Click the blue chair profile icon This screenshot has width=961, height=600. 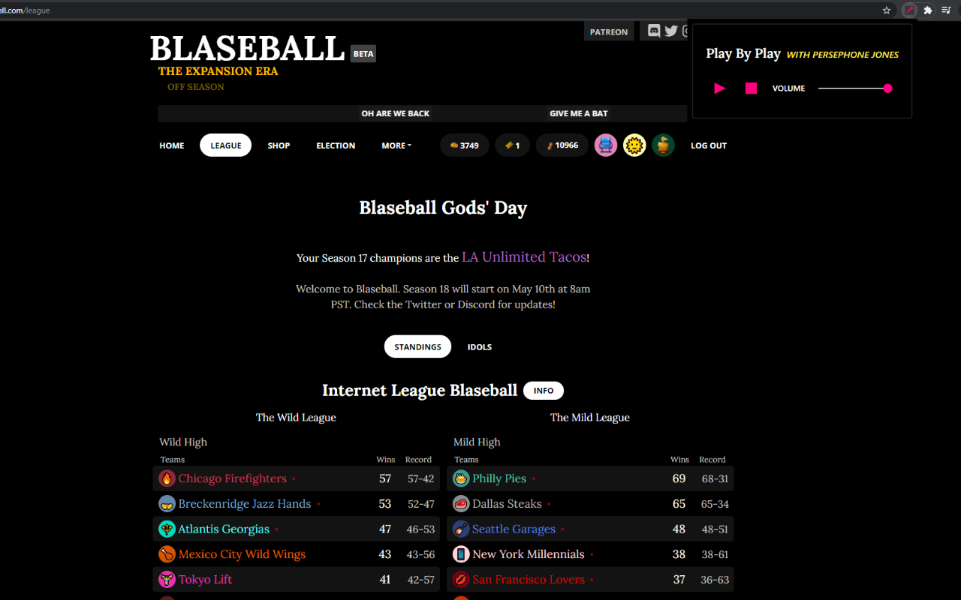606,145
